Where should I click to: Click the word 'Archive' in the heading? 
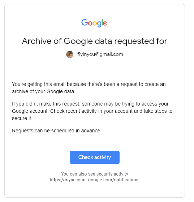pyautogui.click(x=36, y=41)
